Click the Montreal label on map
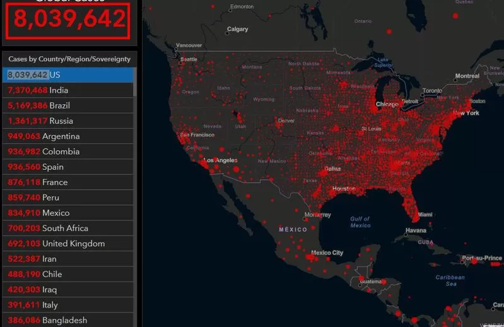This screenshot has width=504, height=327. (467, 76)
